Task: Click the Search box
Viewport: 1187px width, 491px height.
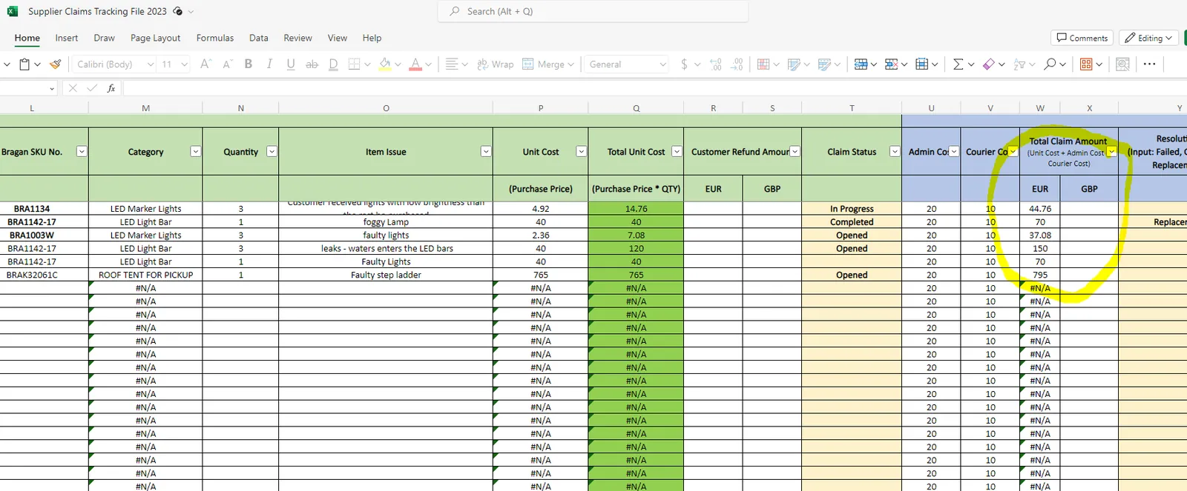Action: click(x=593, y=11)
